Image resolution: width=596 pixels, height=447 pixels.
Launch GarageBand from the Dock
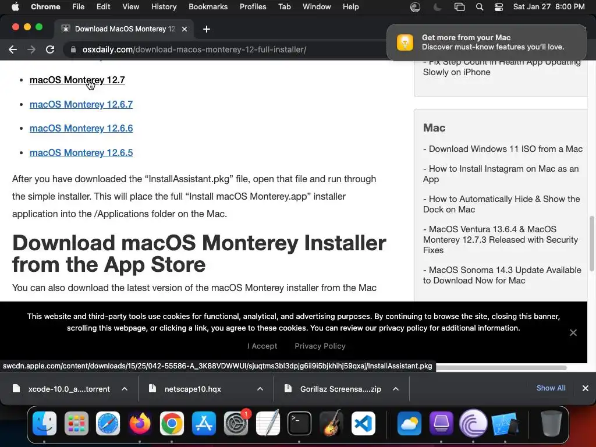pyautogui.click(x=331, y=423)
